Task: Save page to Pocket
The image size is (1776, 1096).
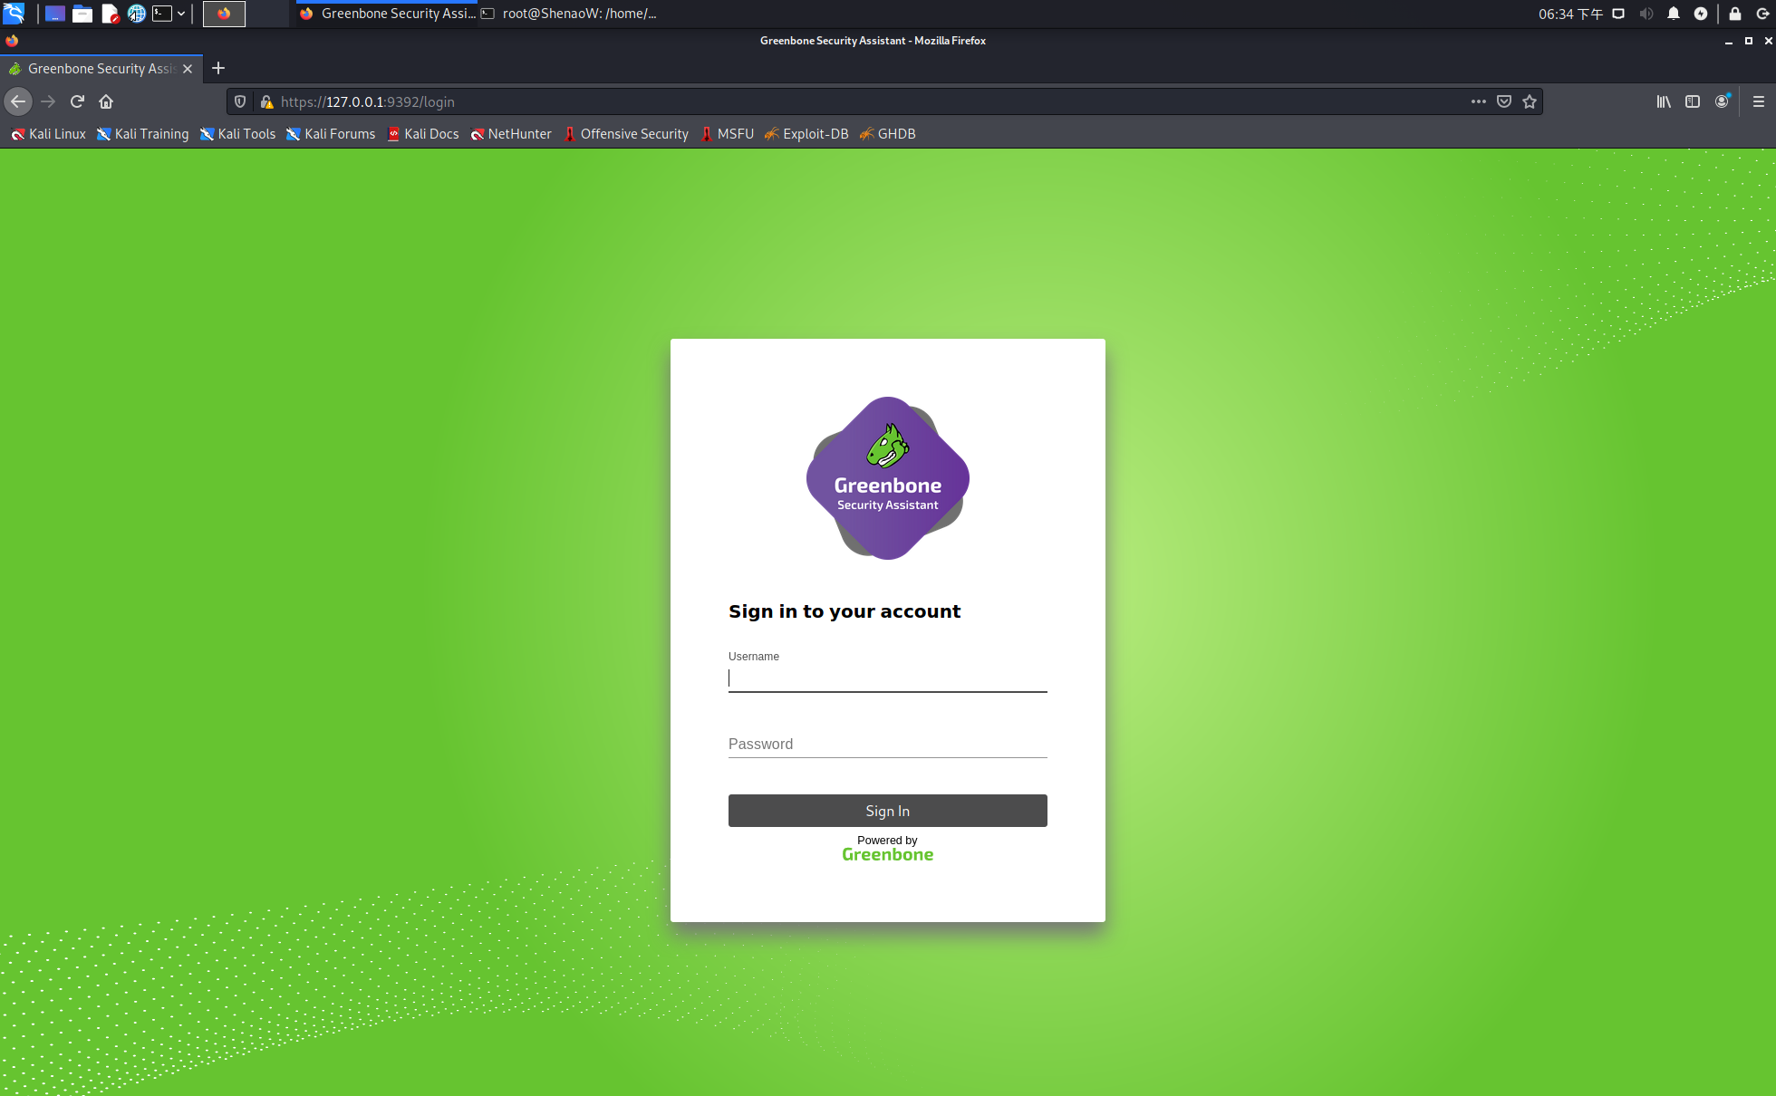Action: click(1504, 101)
